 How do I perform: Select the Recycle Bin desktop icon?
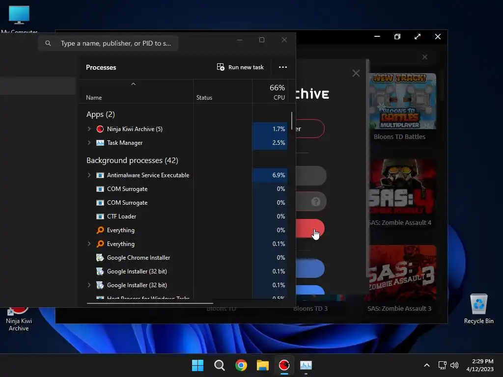point(478,309)
